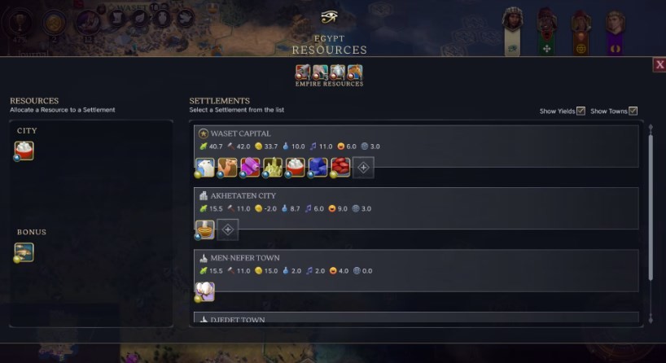
Task: Click the red gems resource in Waset
Action: (340, 167)
